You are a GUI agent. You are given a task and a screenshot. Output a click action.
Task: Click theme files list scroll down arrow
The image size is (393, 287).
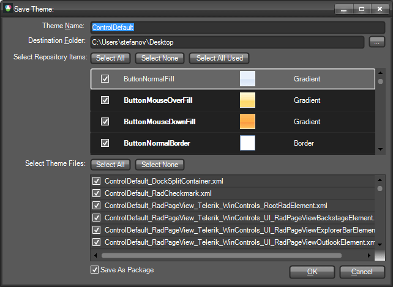click(x=380, y=245)
